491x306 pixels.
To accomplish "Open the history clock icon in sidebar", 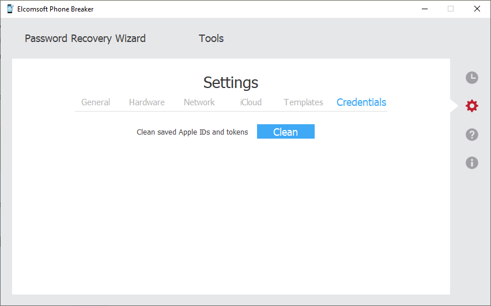I will 471,78.
